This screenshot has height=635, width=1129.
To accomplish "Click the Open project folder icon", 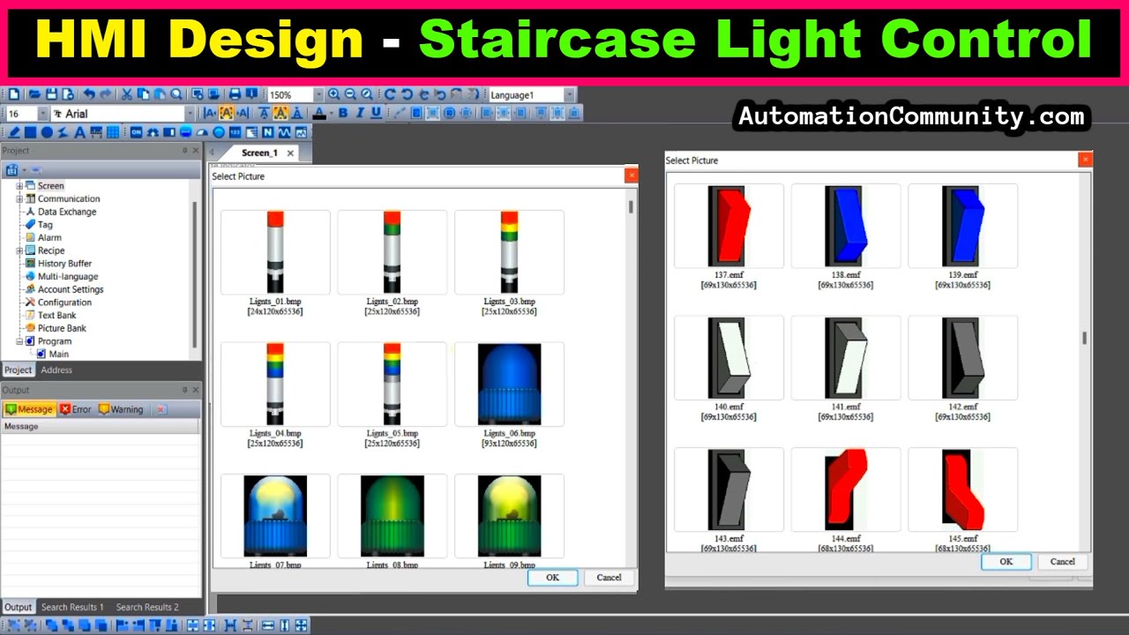I will pyautogui.click(x=34, y=94).
